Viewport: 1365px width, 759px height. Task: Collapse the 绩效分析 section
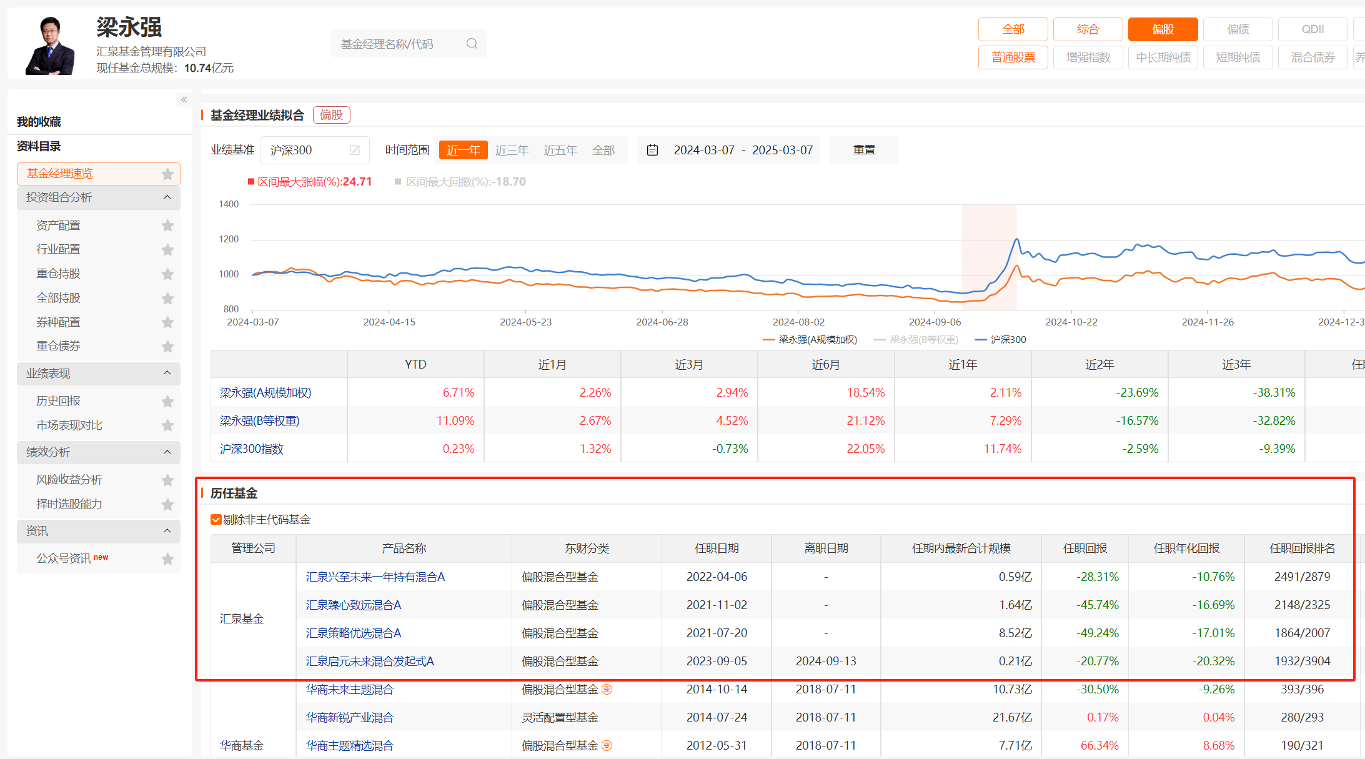click(x=167, y=452)
